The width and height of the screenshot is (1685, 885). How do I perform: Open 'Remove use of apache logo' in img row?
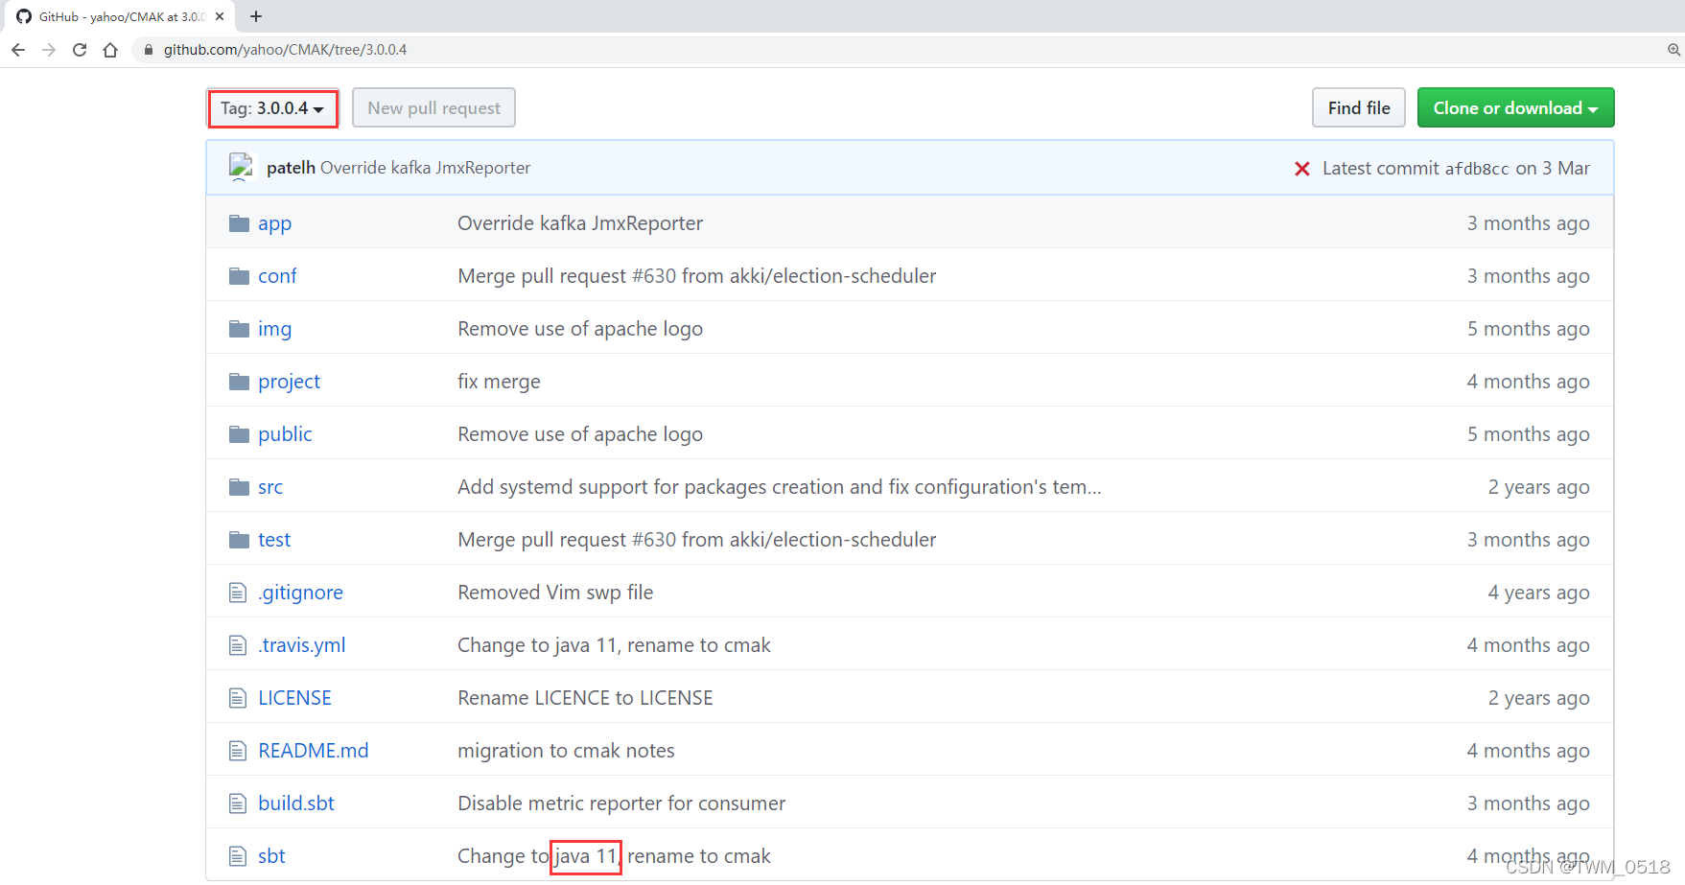tap(580, 329)
